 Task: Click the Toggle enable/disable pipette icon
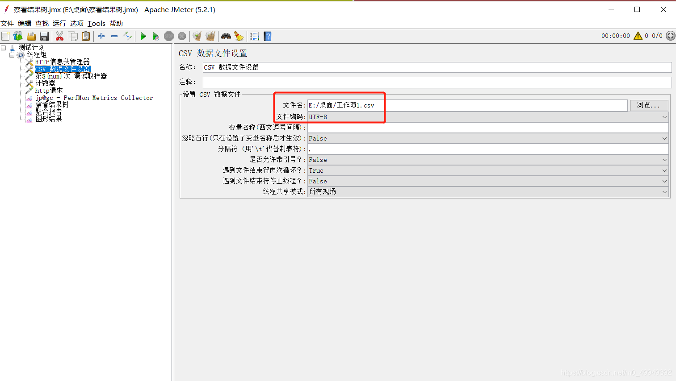point(128,36)
